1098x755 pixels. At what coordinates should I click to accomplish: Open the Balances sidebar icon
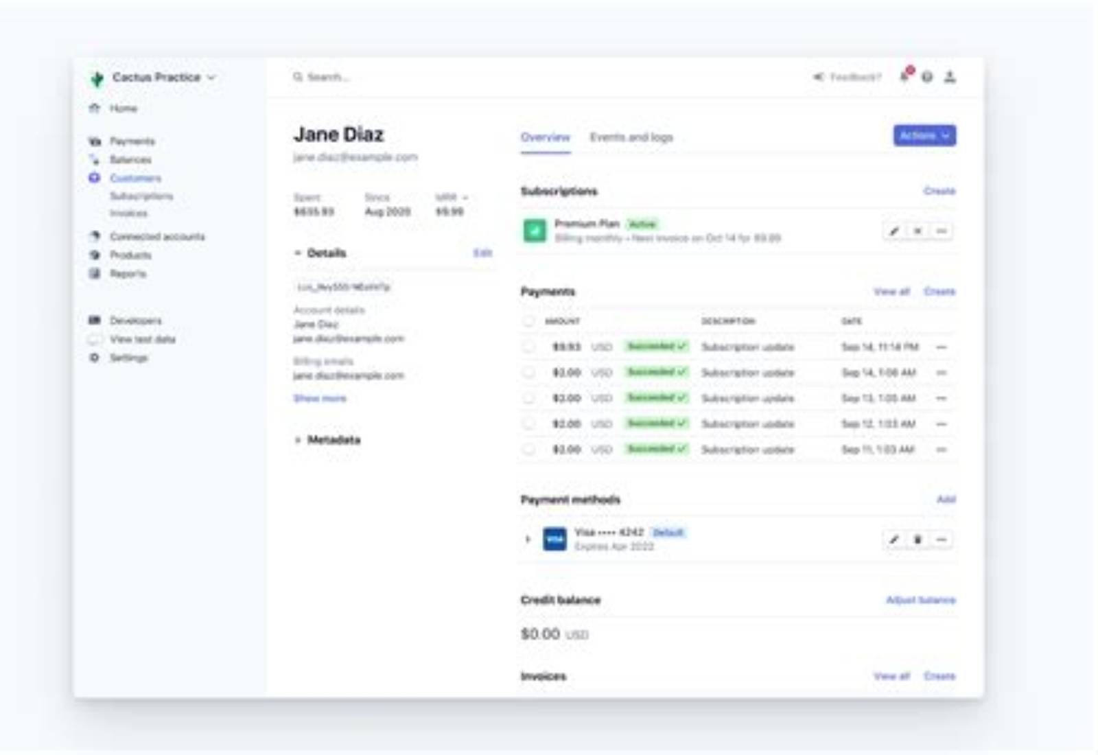[95, 159]
